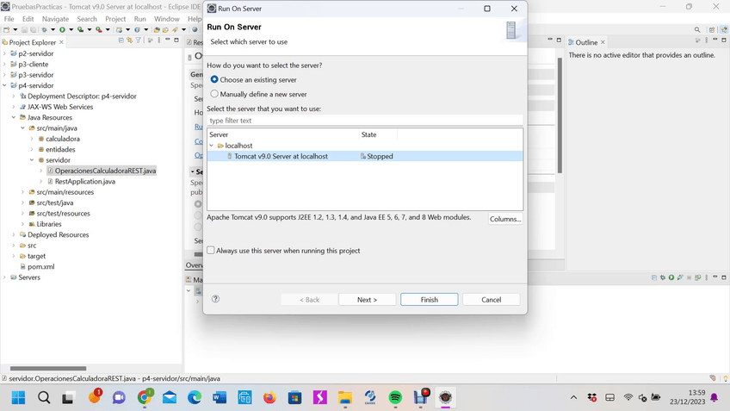
Task: Open the Run button dropdown arrow
Action: click(x=71, y=29)
